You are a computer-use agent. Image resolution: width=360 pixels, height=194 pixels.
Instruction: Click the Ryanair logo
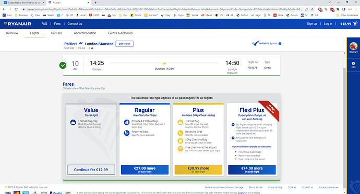(18, 24)
